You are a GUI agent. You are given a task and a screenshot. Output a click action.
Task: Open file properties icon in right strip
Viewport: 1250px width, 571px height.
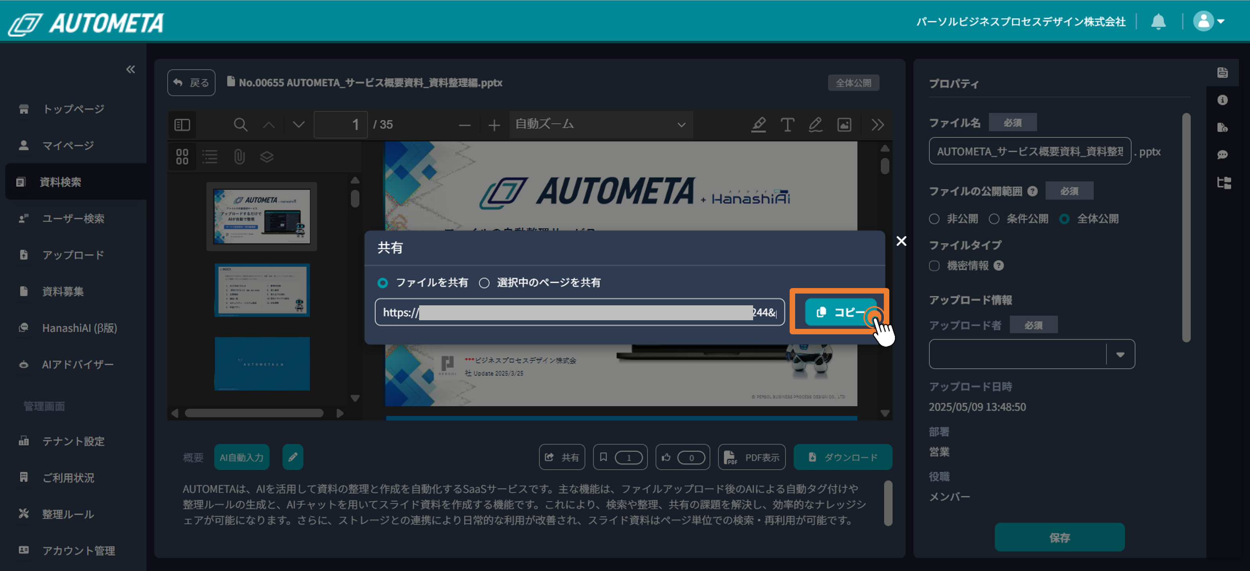pyautogui.click(x=1223, y=72)
